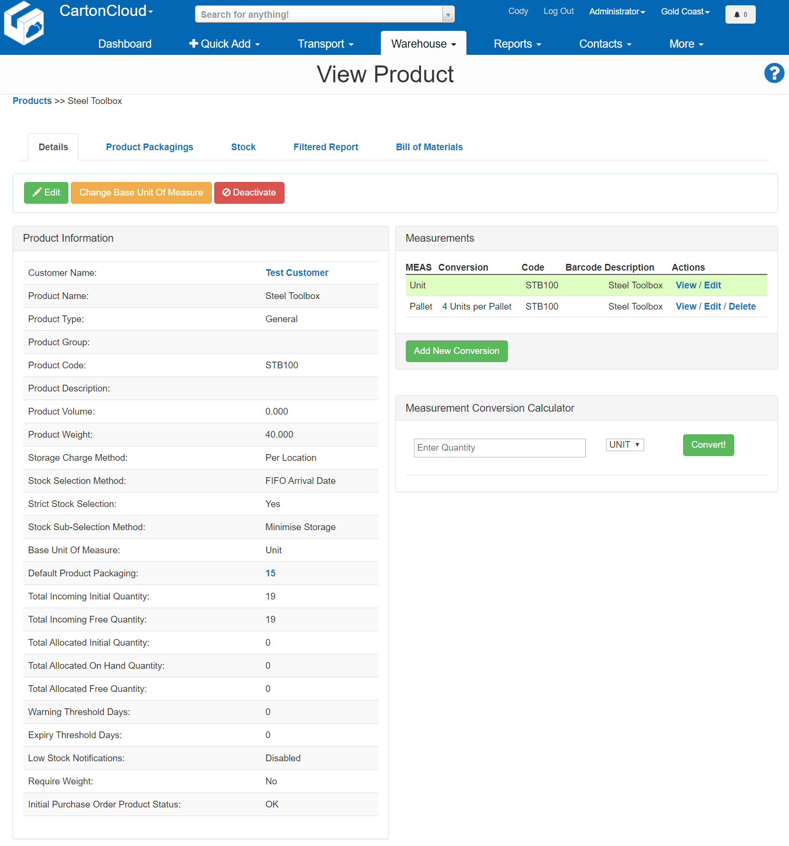
Task: Open the search bar dropdown arrow
Action: tap(447, 14)
